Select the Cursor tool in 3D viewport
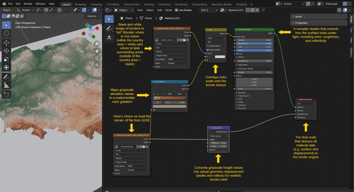The image size is (354, 192). tap(6, 33)
